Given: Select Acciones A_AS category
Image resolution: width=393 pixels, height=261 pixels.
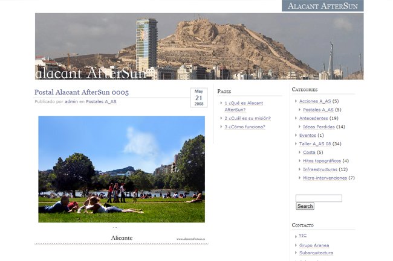Looking at the screenshot, I should tap(314, 101).
